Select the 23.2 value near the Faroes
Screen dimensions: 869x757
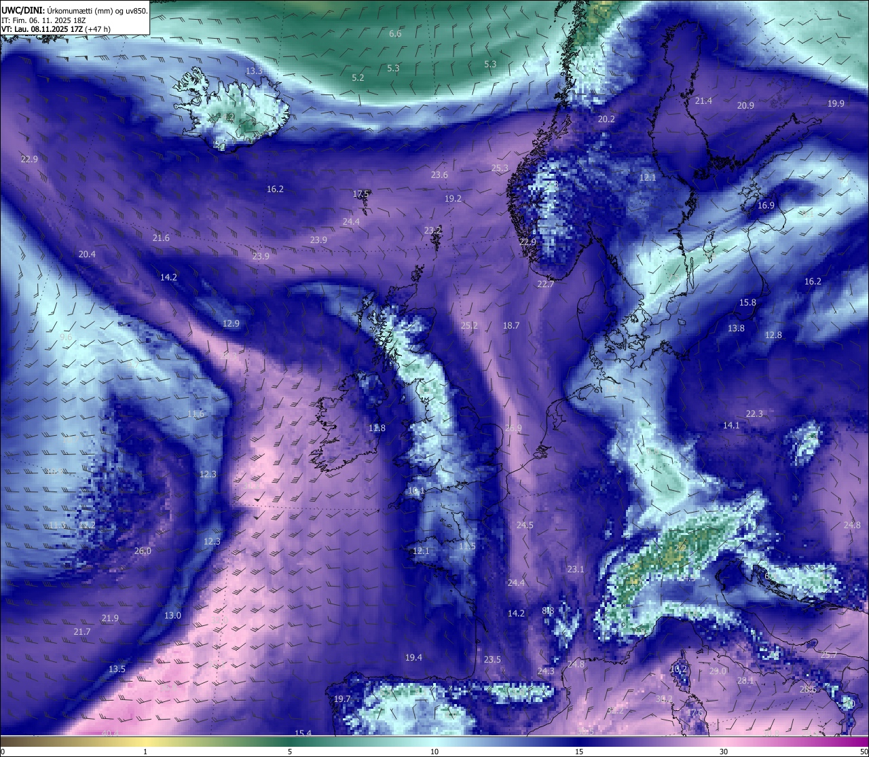tap(432, 230)
